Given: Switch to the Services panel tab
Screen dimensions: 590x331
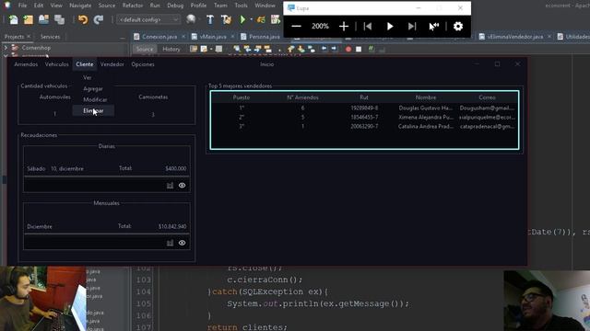Looking at the screenshot, I should tap(50, 37).
